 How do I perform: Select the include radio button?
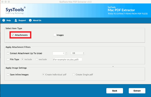(x=22, y=59)
